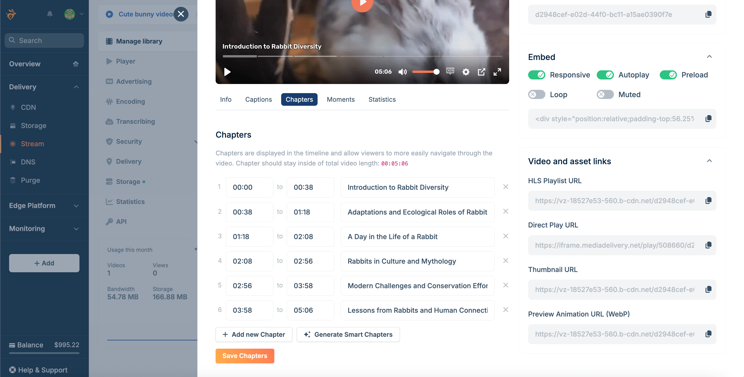The width and height of the screenshot is (744, 377).
Task: Save the video chapters
Action: coord(245,356)
